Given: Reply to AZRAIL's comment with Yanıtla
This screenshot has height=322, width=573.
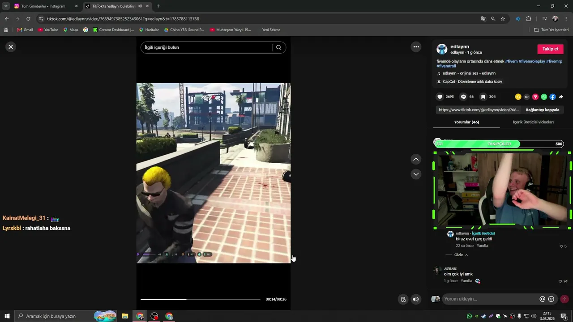Looking at the screenshot, I should (466, 281).
